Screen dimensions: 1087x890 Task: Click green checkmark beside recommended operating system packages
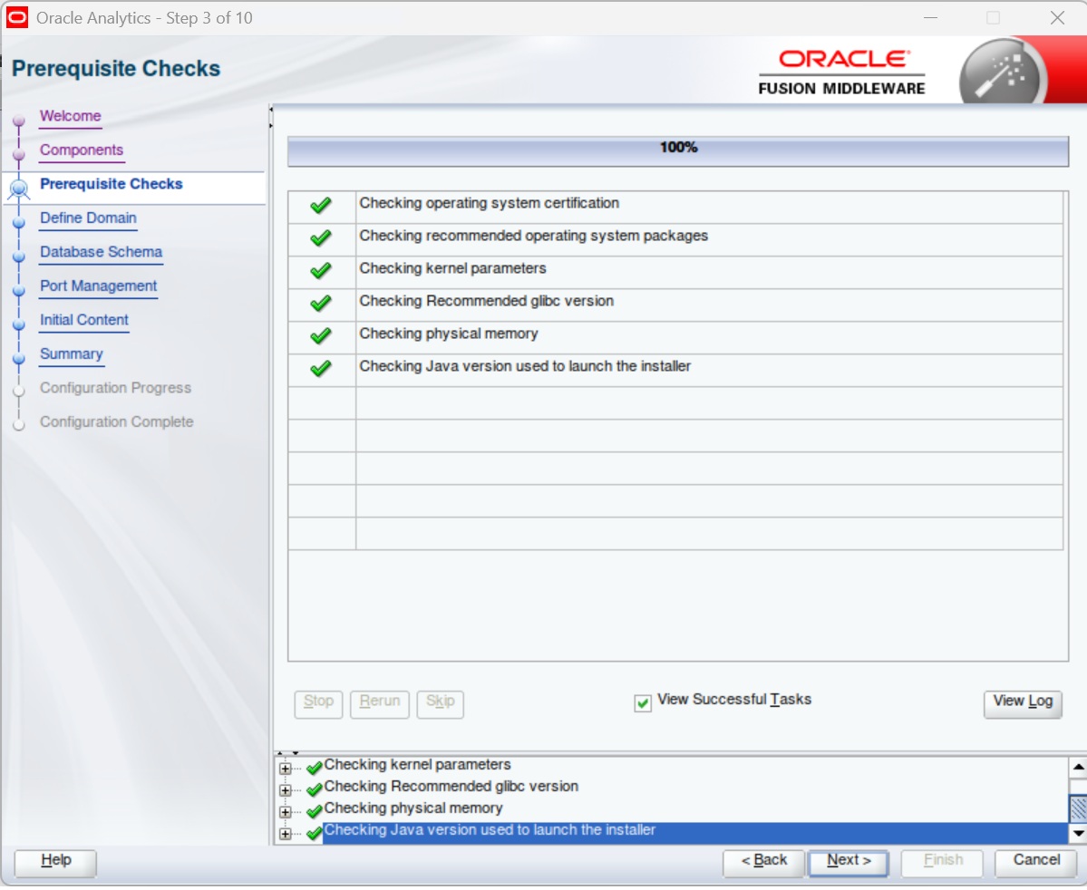coord(321,237)
